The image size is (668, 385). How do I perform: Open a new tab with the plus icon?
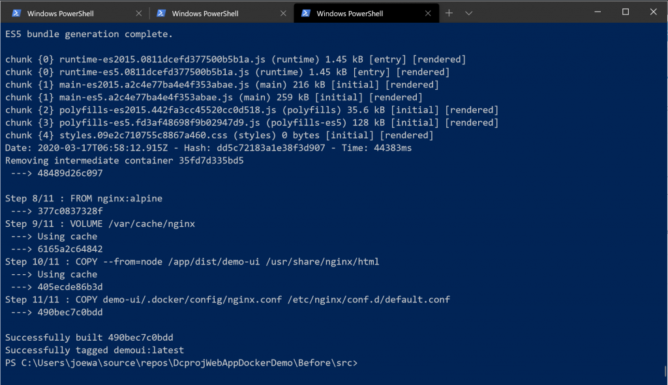449,13
